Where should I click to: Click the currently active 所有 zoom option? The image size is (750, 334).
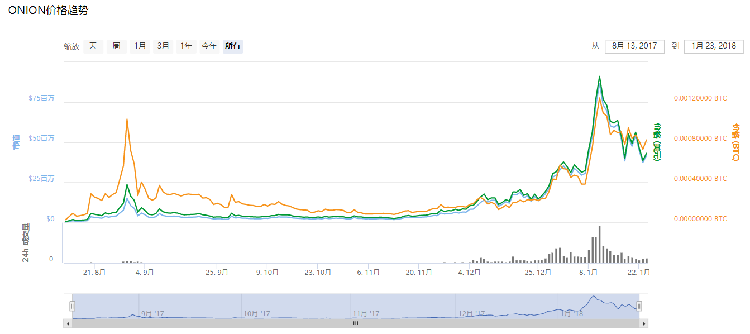tap(232, 46)
